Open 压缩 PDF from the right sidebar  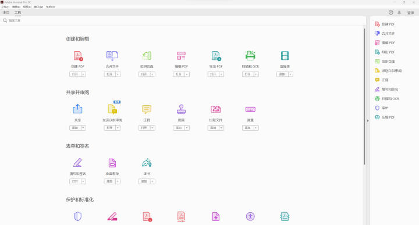pyautogui.click(x=385, y=117)
